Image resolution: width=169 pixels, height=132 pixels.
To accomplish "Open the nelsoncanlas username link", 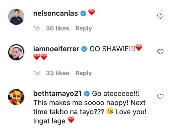I will coord(55,13).
